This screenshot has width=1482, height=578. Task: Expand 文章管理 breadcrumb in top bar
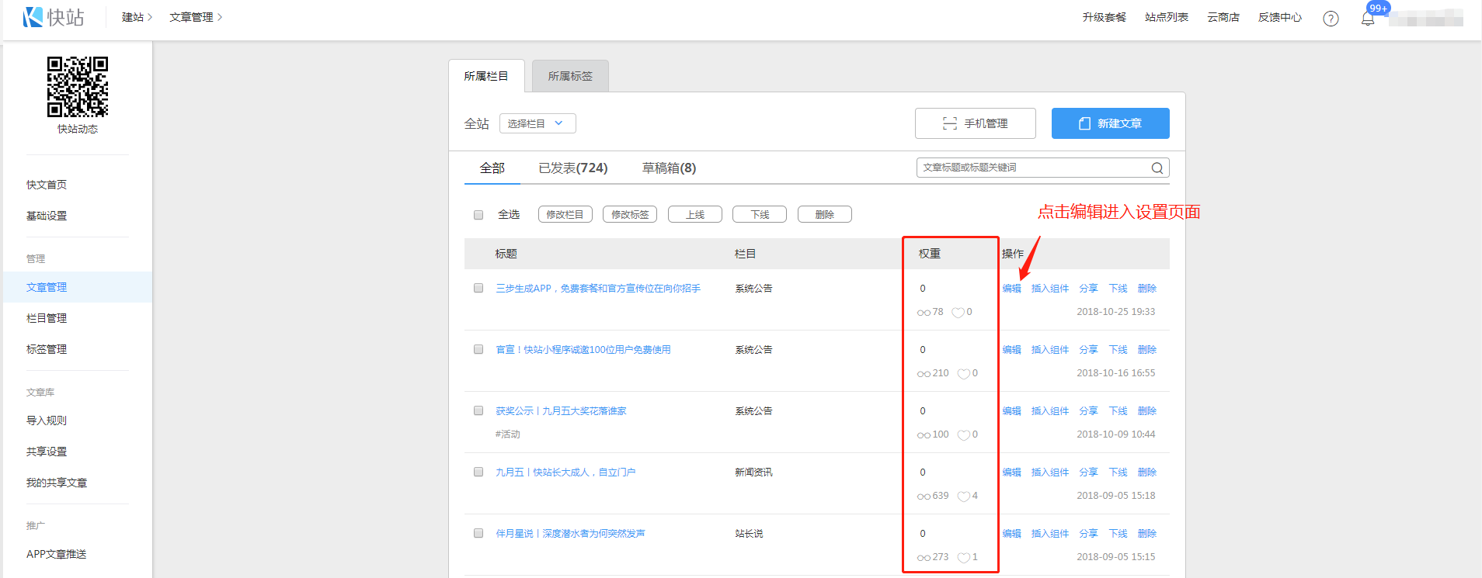196,17
